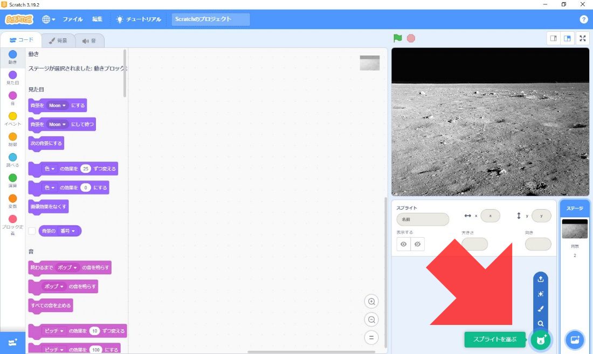The width and height of the screenshot is (593, 354).
Task: Open 色 dropdown in ずつ変える block
Action: coord(49,169)
